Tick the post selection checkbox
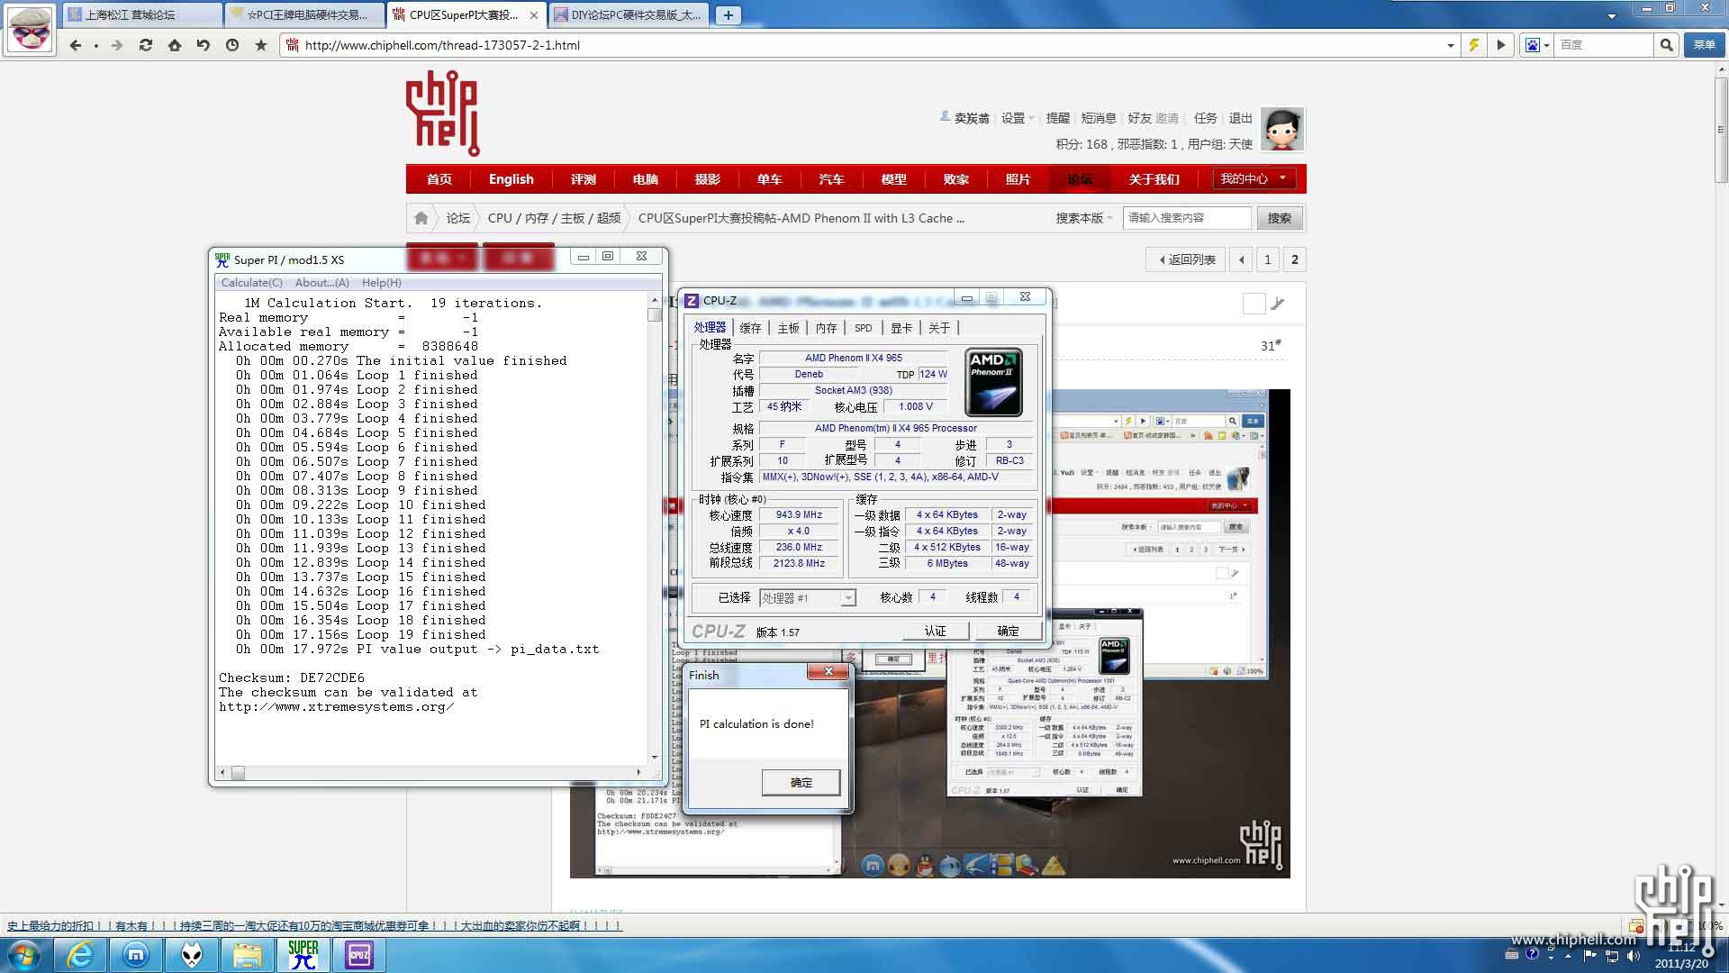This screenshot has width=1729, height=973. tap(1254, 304)
